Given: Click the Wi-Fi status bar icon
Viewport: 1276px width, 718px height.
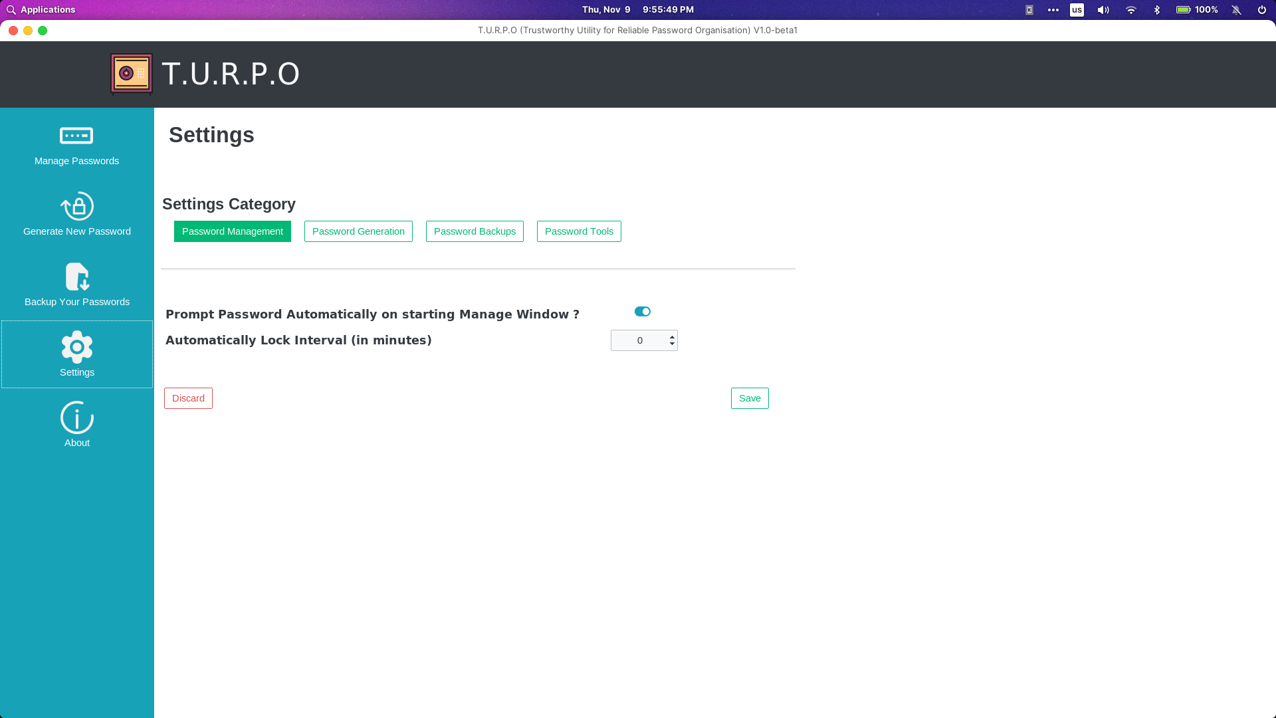Looking at the screenshot, I should tap(1130, 10).
